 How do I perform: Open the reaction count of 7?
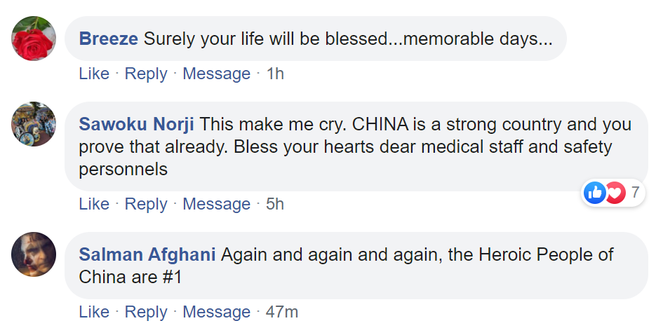pyautogui.click(x=635, y=192)
